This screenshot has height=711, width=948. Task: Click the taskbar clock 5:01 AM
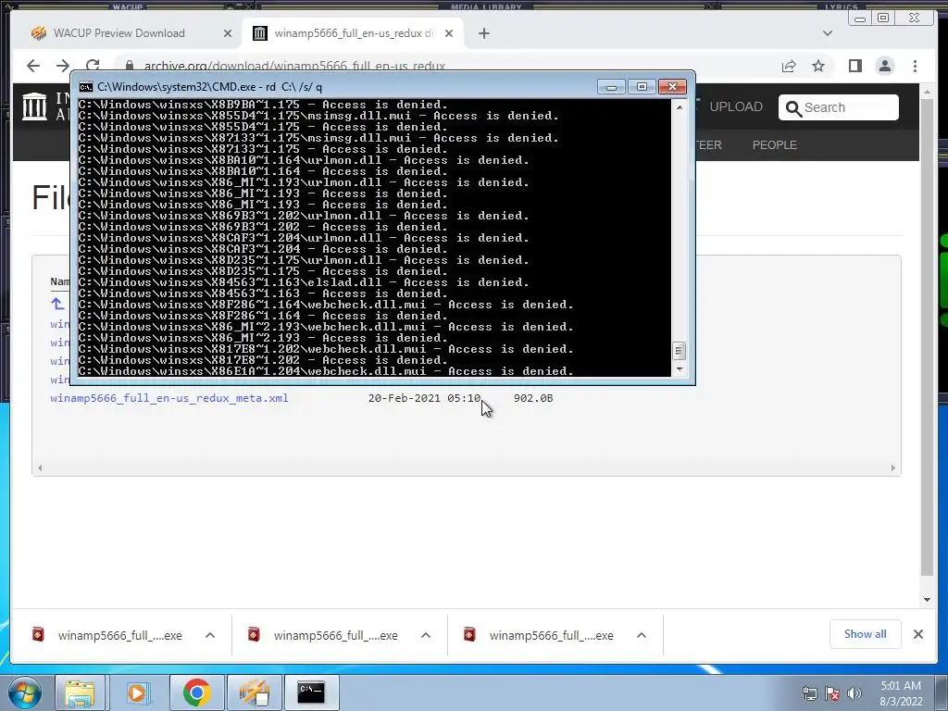[x=901, y=693]
